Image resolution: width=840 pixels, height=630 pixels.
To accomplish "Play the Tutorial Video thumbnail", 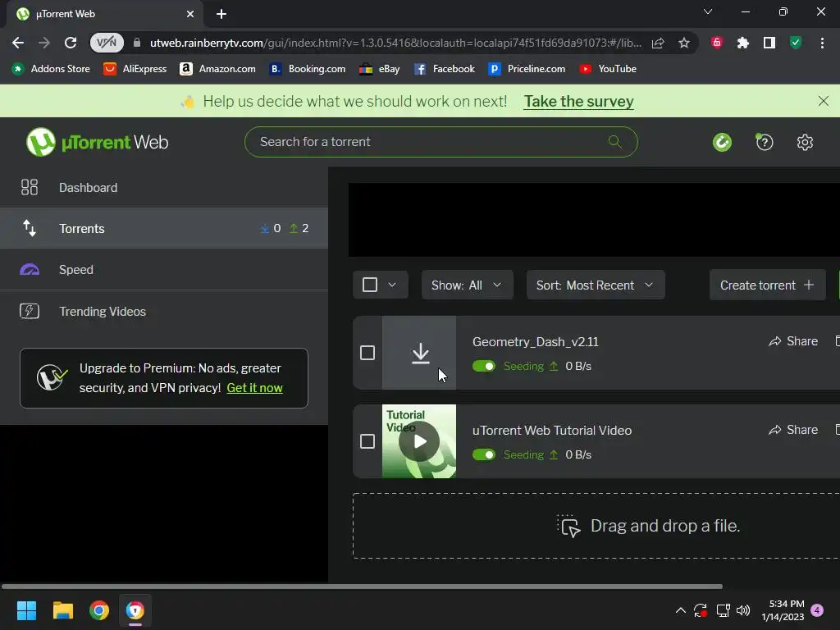I will coord(419,441).
